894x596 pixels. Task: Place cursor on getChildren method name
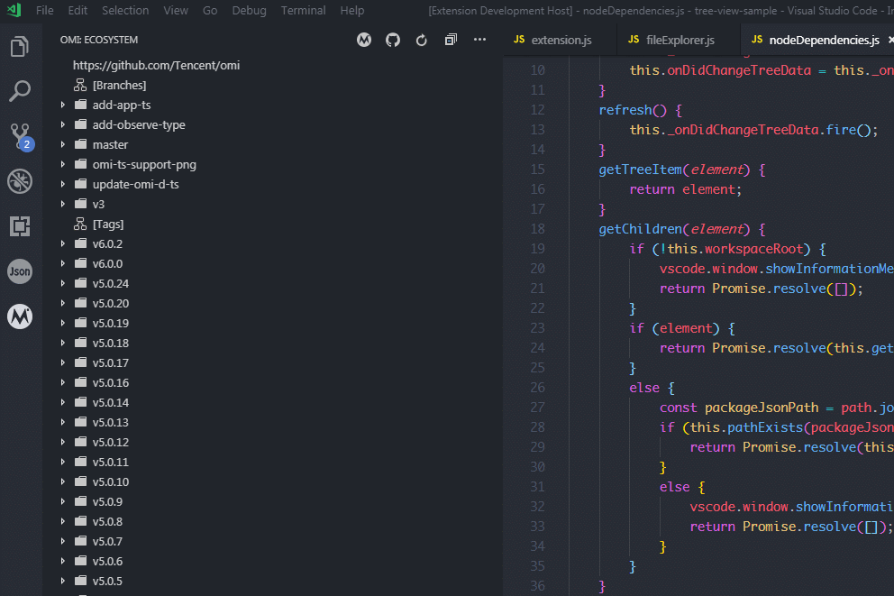[x=640, y=229]
